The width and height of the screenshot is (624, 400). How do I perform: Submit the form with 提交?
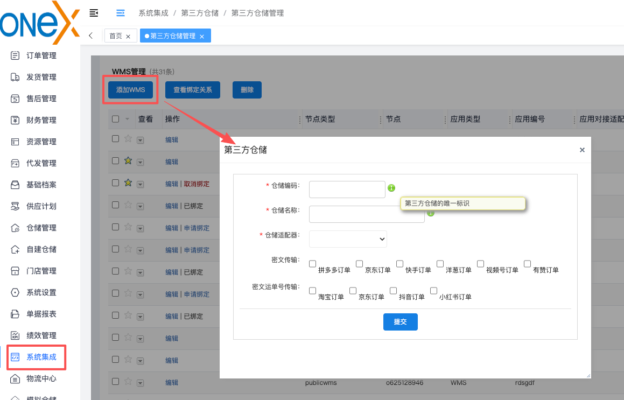401,321
